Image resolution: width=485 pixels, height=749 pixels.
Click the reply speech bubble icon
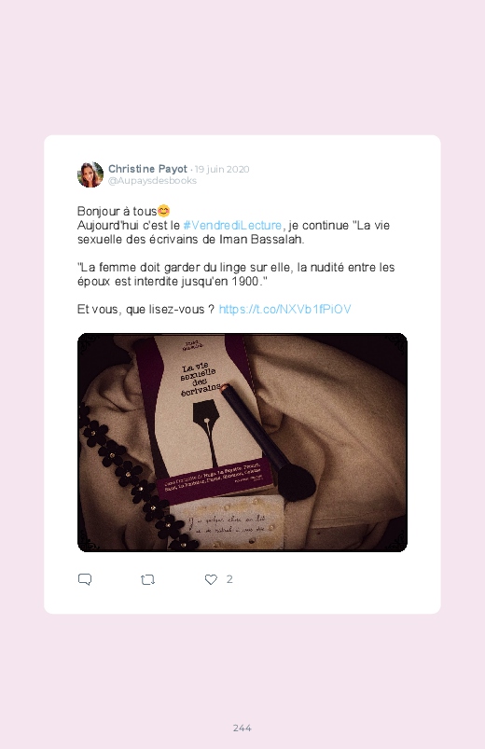(85, 579)
